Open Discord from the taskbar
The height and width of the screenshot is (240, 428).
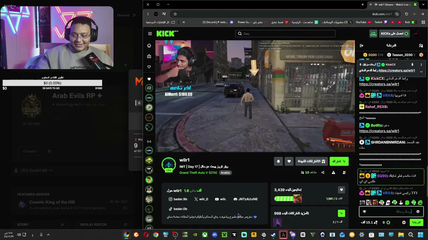pos(293,235)
